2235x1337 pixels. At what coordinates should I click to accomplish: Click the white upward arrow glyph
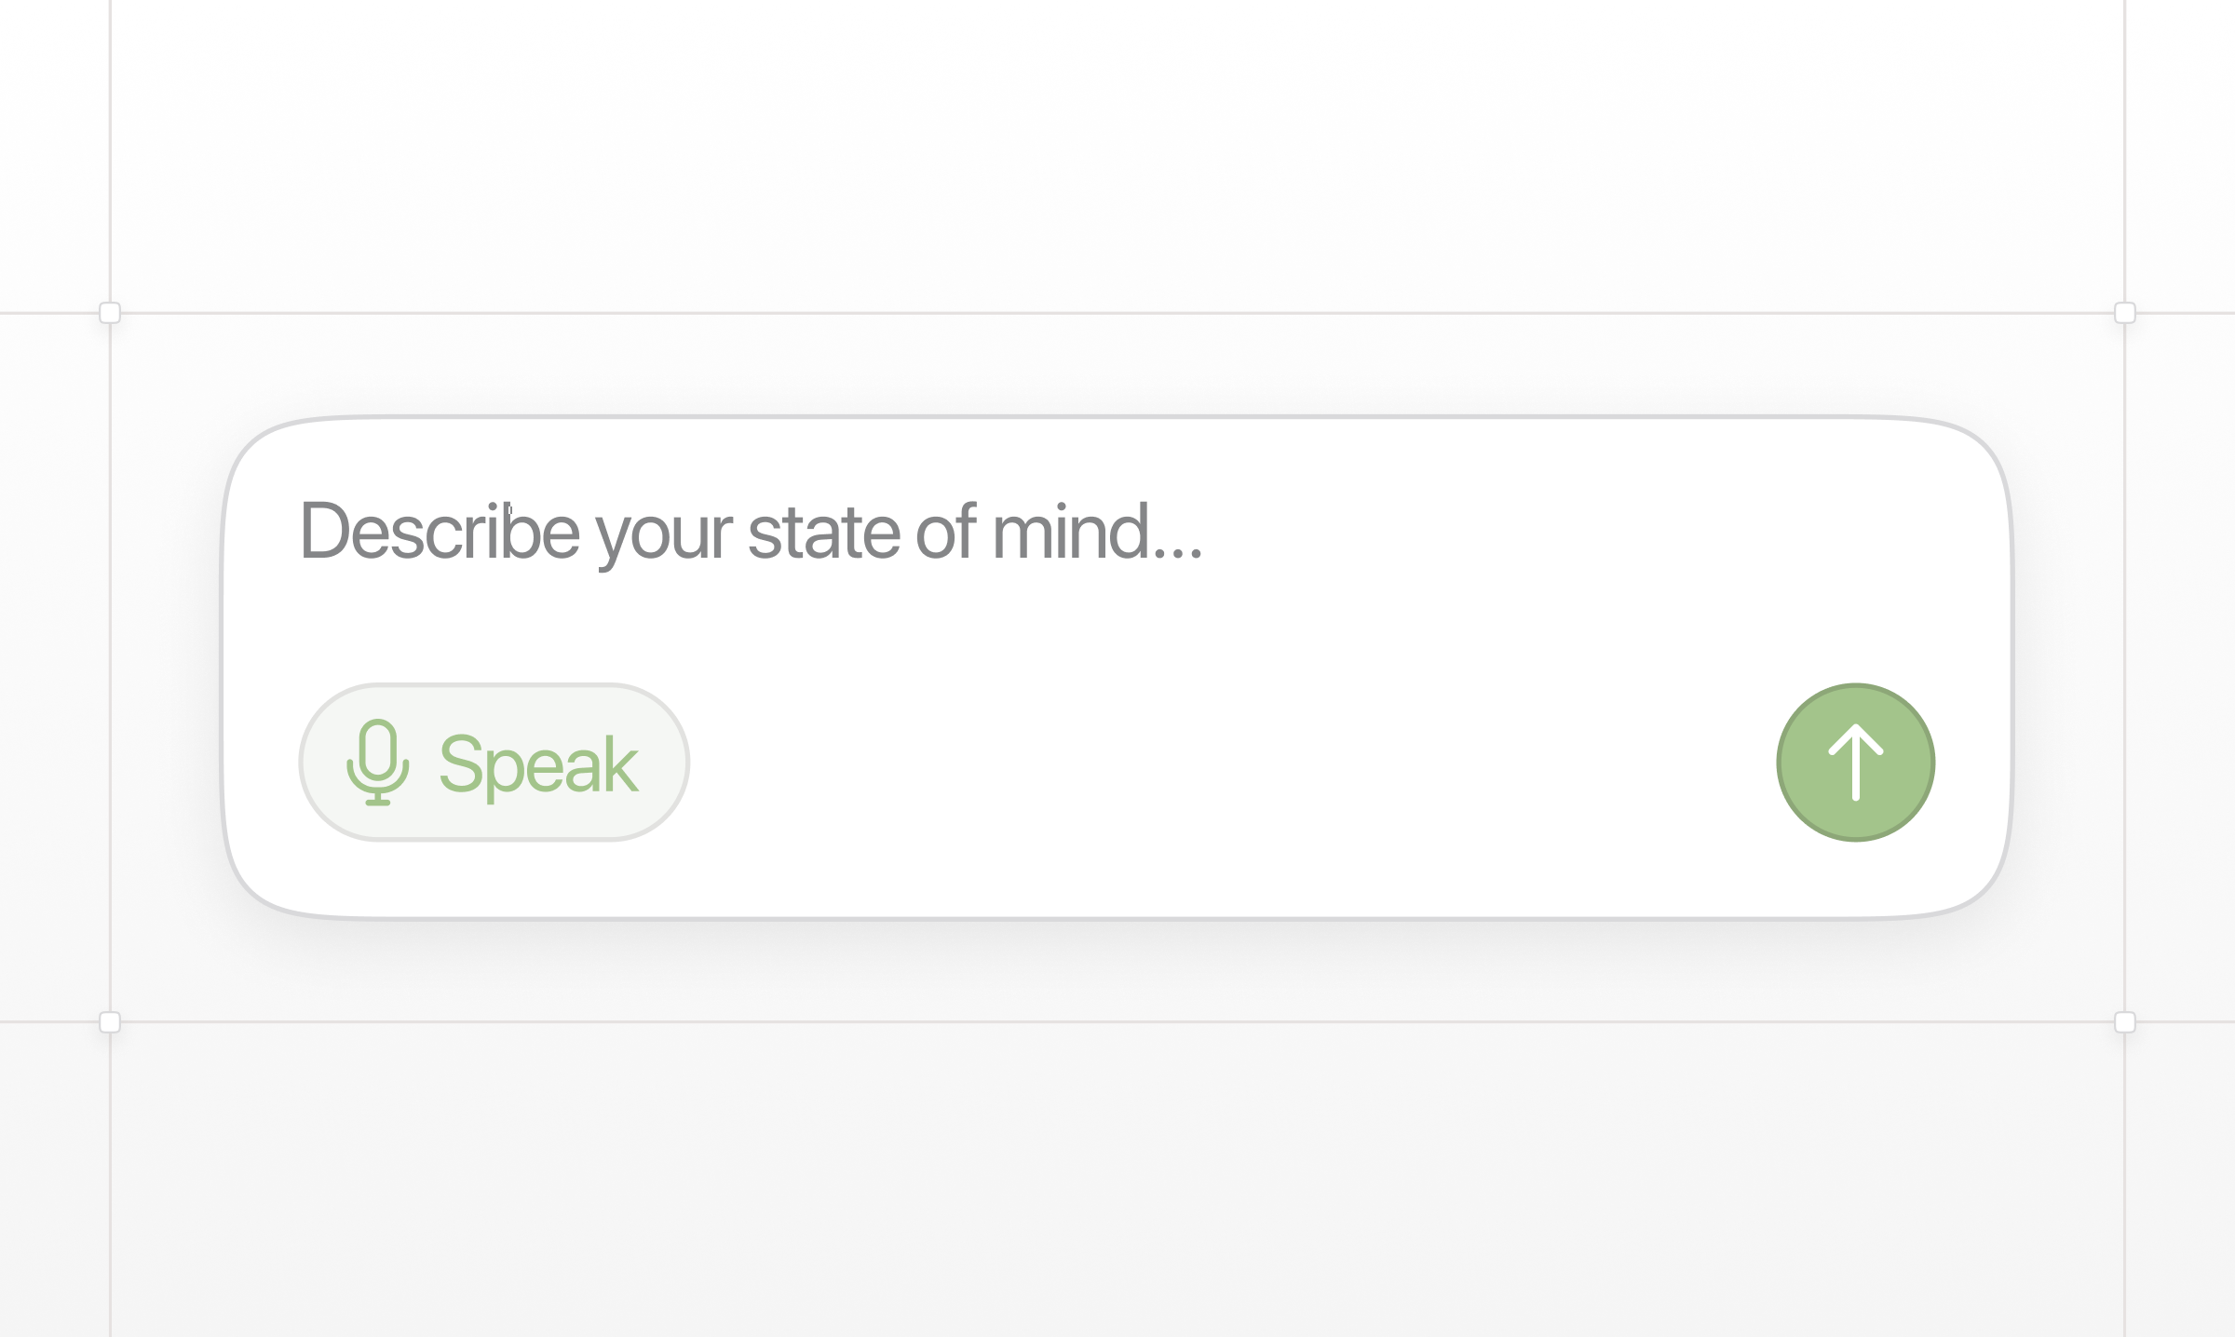(x=1856, y=763)
